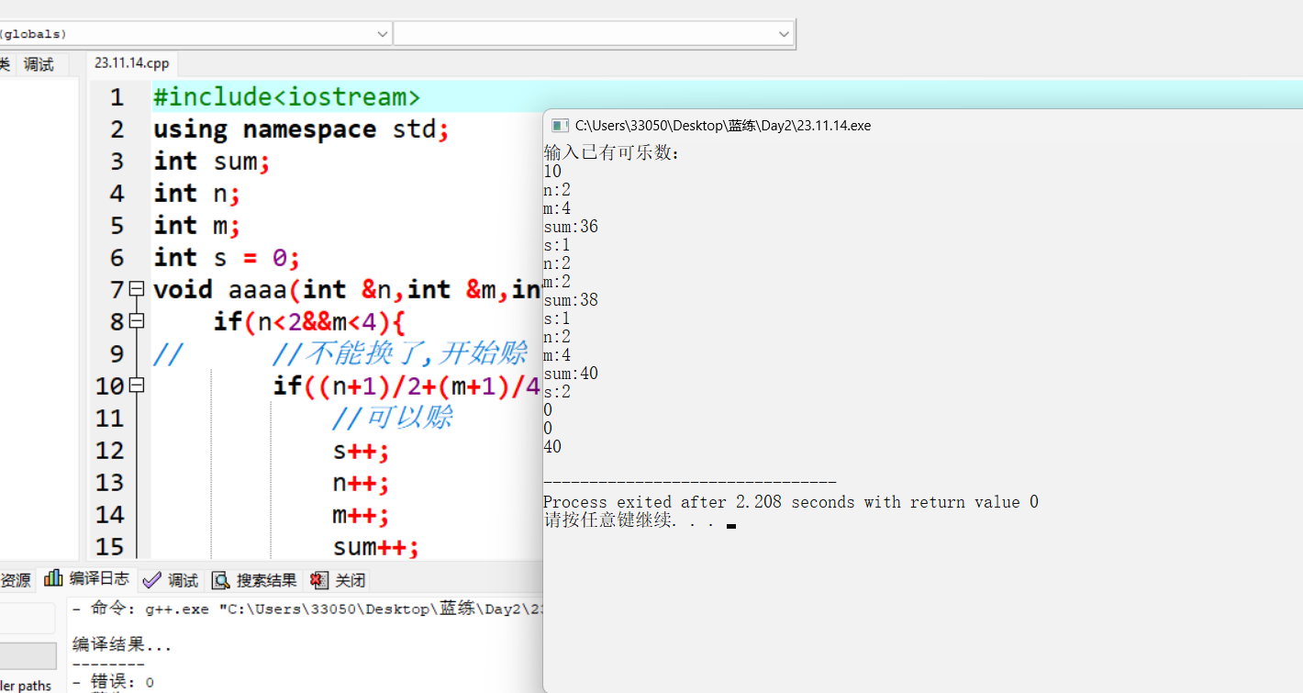This screenshot has height=693, width=1303.
Task: Switch to the 23.11.14.cpp editor tab
Action: point(132,63)
